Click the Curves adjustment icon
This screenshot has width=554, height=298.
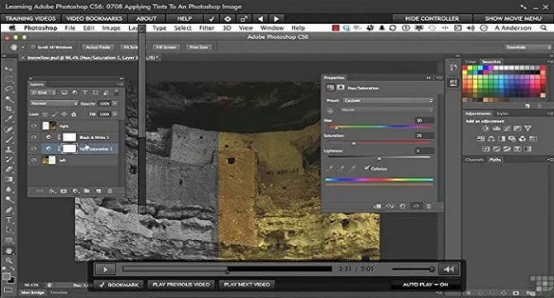point(507,128)
